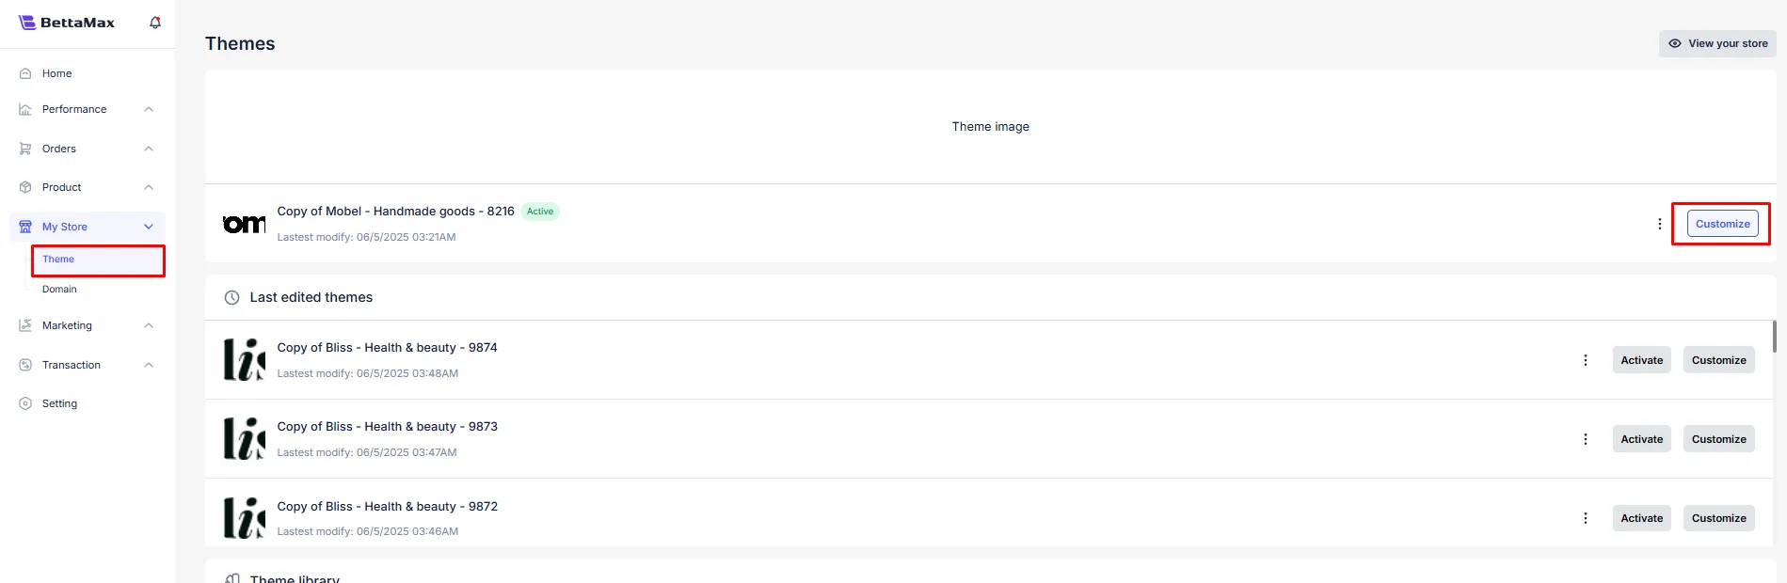The height and width of the screenshot is (583, 1787).
Task: Select the Theme submenu item
Action: tap(58, 260)
